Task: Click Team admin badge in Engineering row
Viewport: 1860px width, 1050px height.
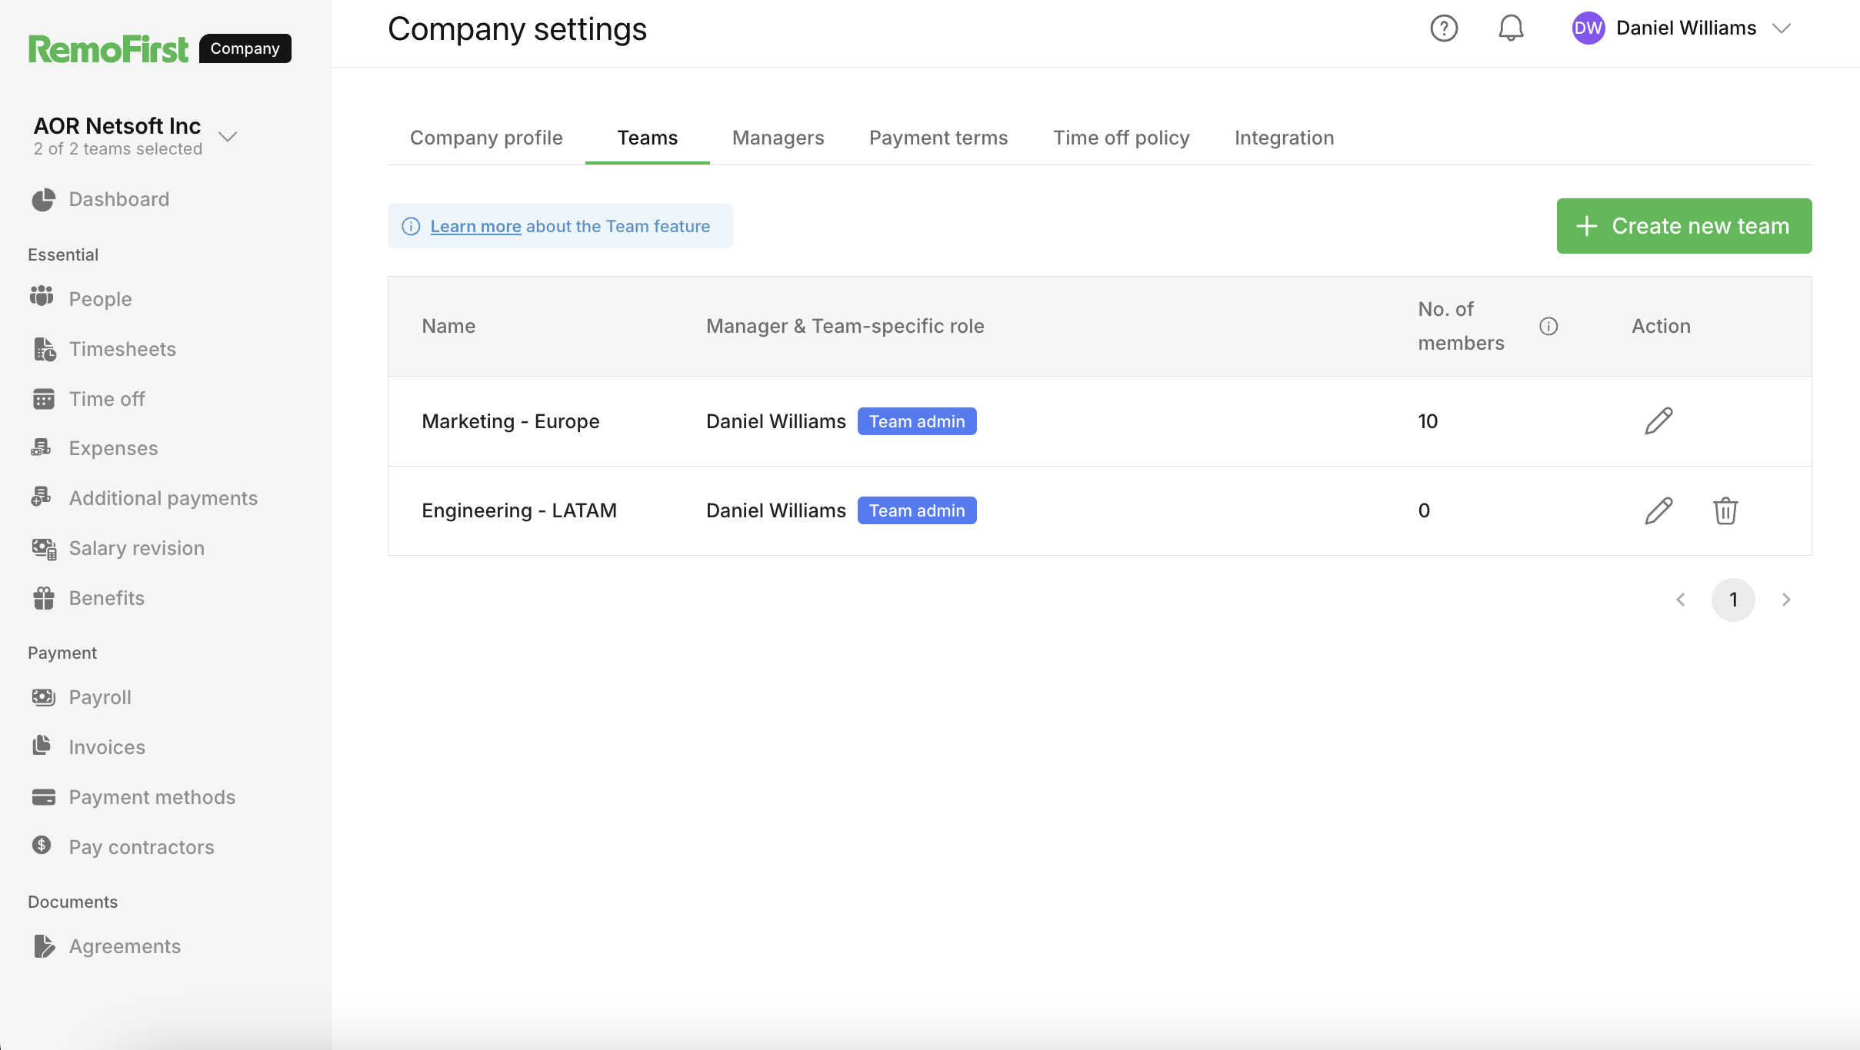Action: (917, 510)
